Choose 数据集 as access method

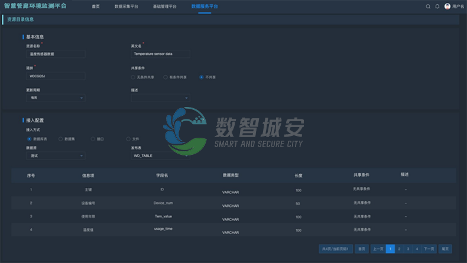pyautogui.click(x=60, y=139)
